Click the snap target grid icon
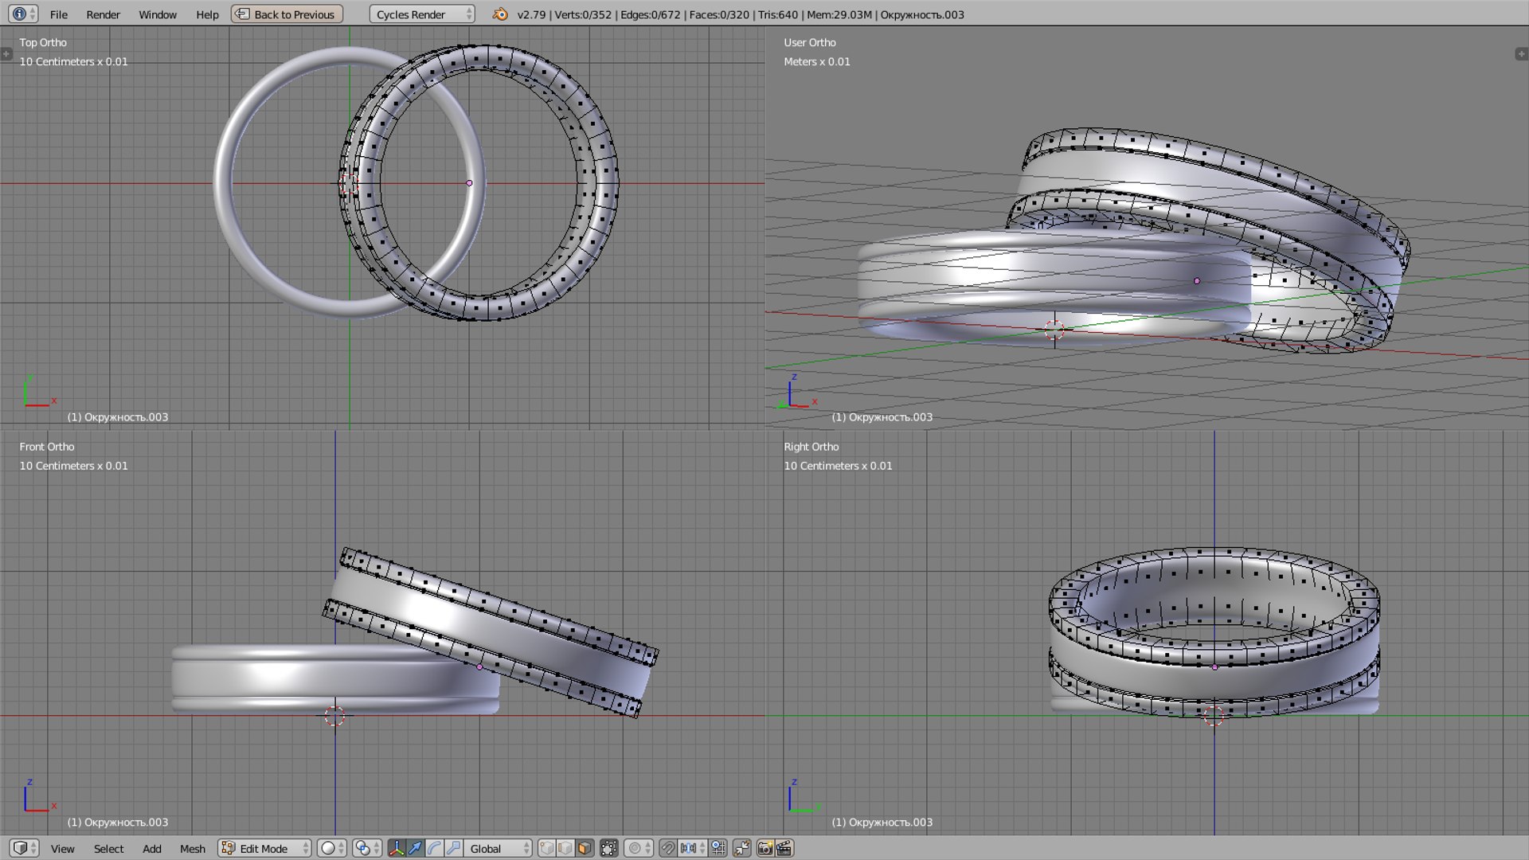 point(718,848)
